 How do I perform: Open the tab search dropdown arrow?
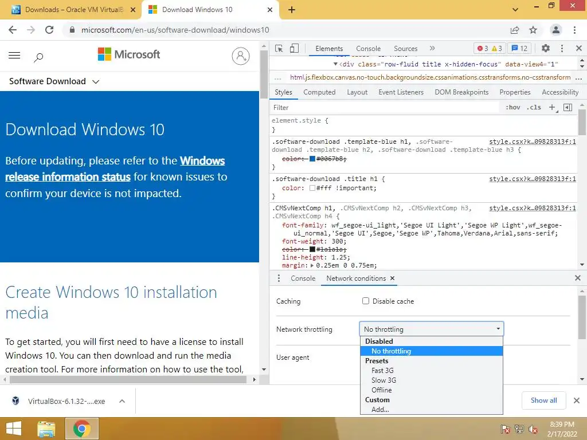pyautogui.click(x=515, y=10)
